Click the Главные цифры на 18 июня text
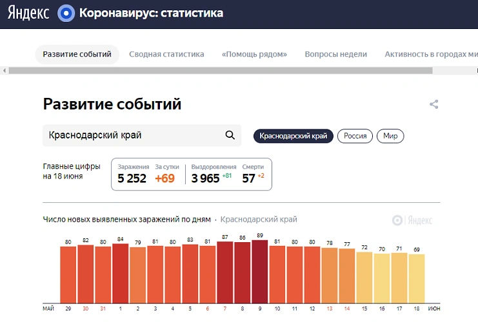The image size is (478, 322). coord(72,171)
